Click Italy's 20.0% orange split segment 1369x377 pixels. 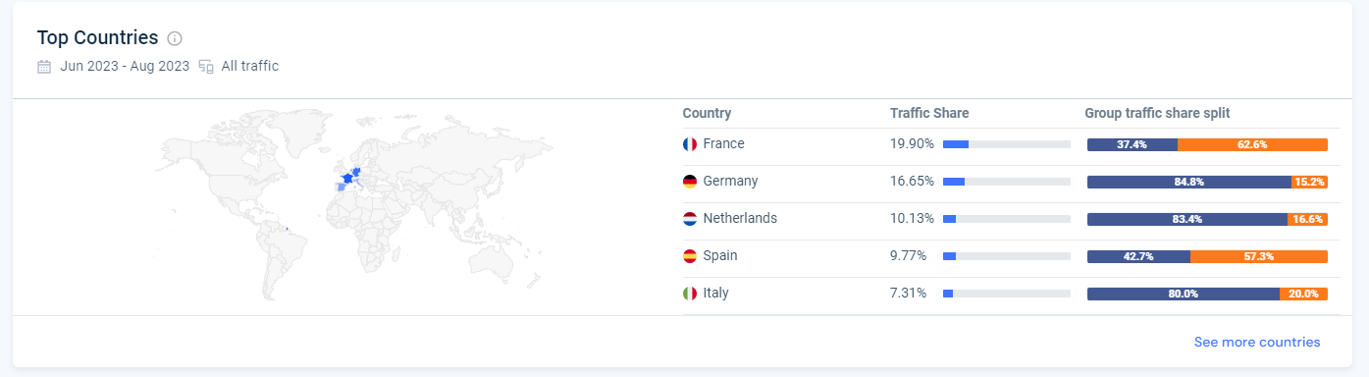[1304, 294]
